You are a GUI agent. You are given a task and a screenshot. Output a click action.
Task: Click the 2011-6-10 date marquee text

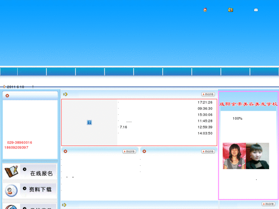coord(15,87)
